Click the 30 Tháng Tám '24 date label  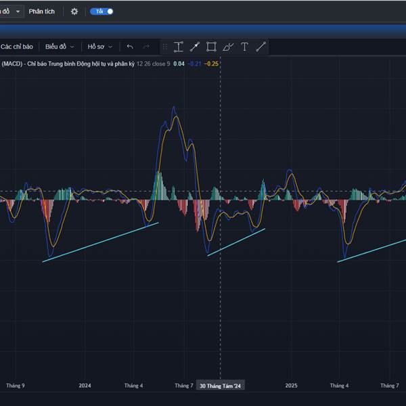point(220,385)
